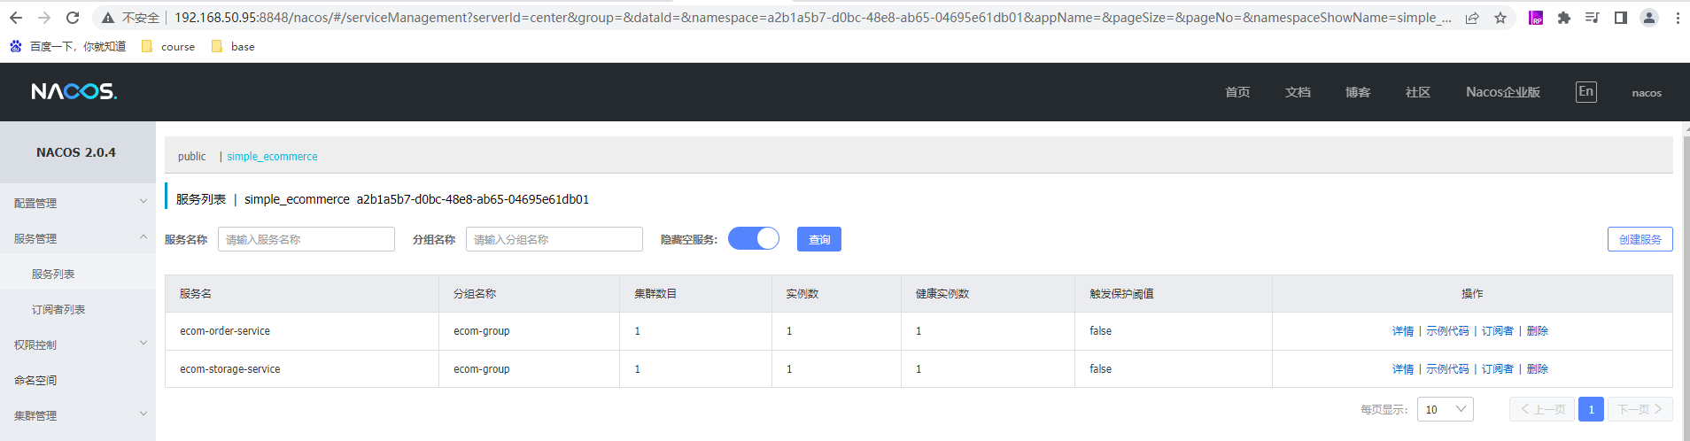The image size is (1690, 441).
Task: Focus the 分组名称 input field
Action: coord(554,239)
